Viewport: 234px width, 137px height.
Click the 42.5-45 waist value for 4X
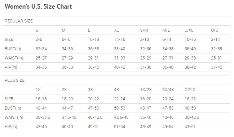[x=121, y=117]
